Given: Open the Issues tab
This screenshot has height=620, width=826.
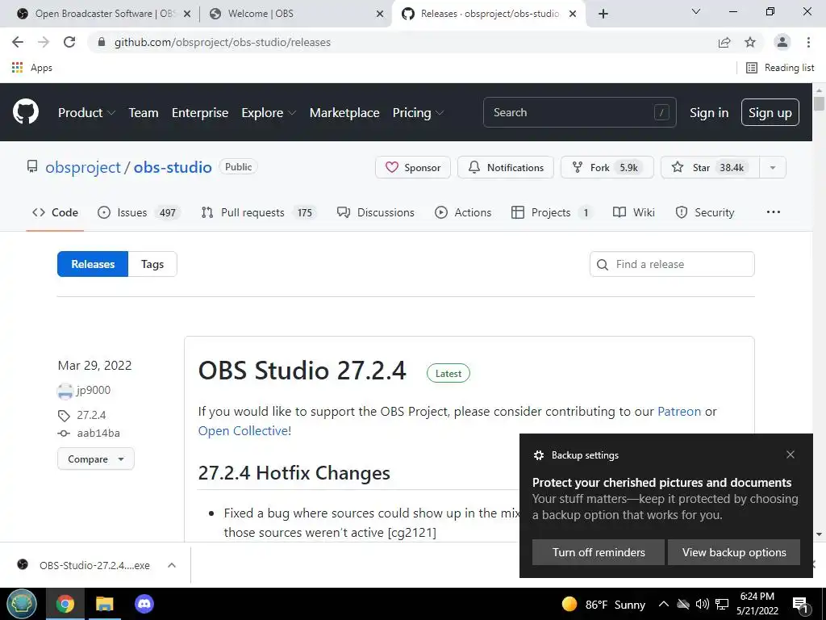Looking at the screenshot, I should (139, 212).
